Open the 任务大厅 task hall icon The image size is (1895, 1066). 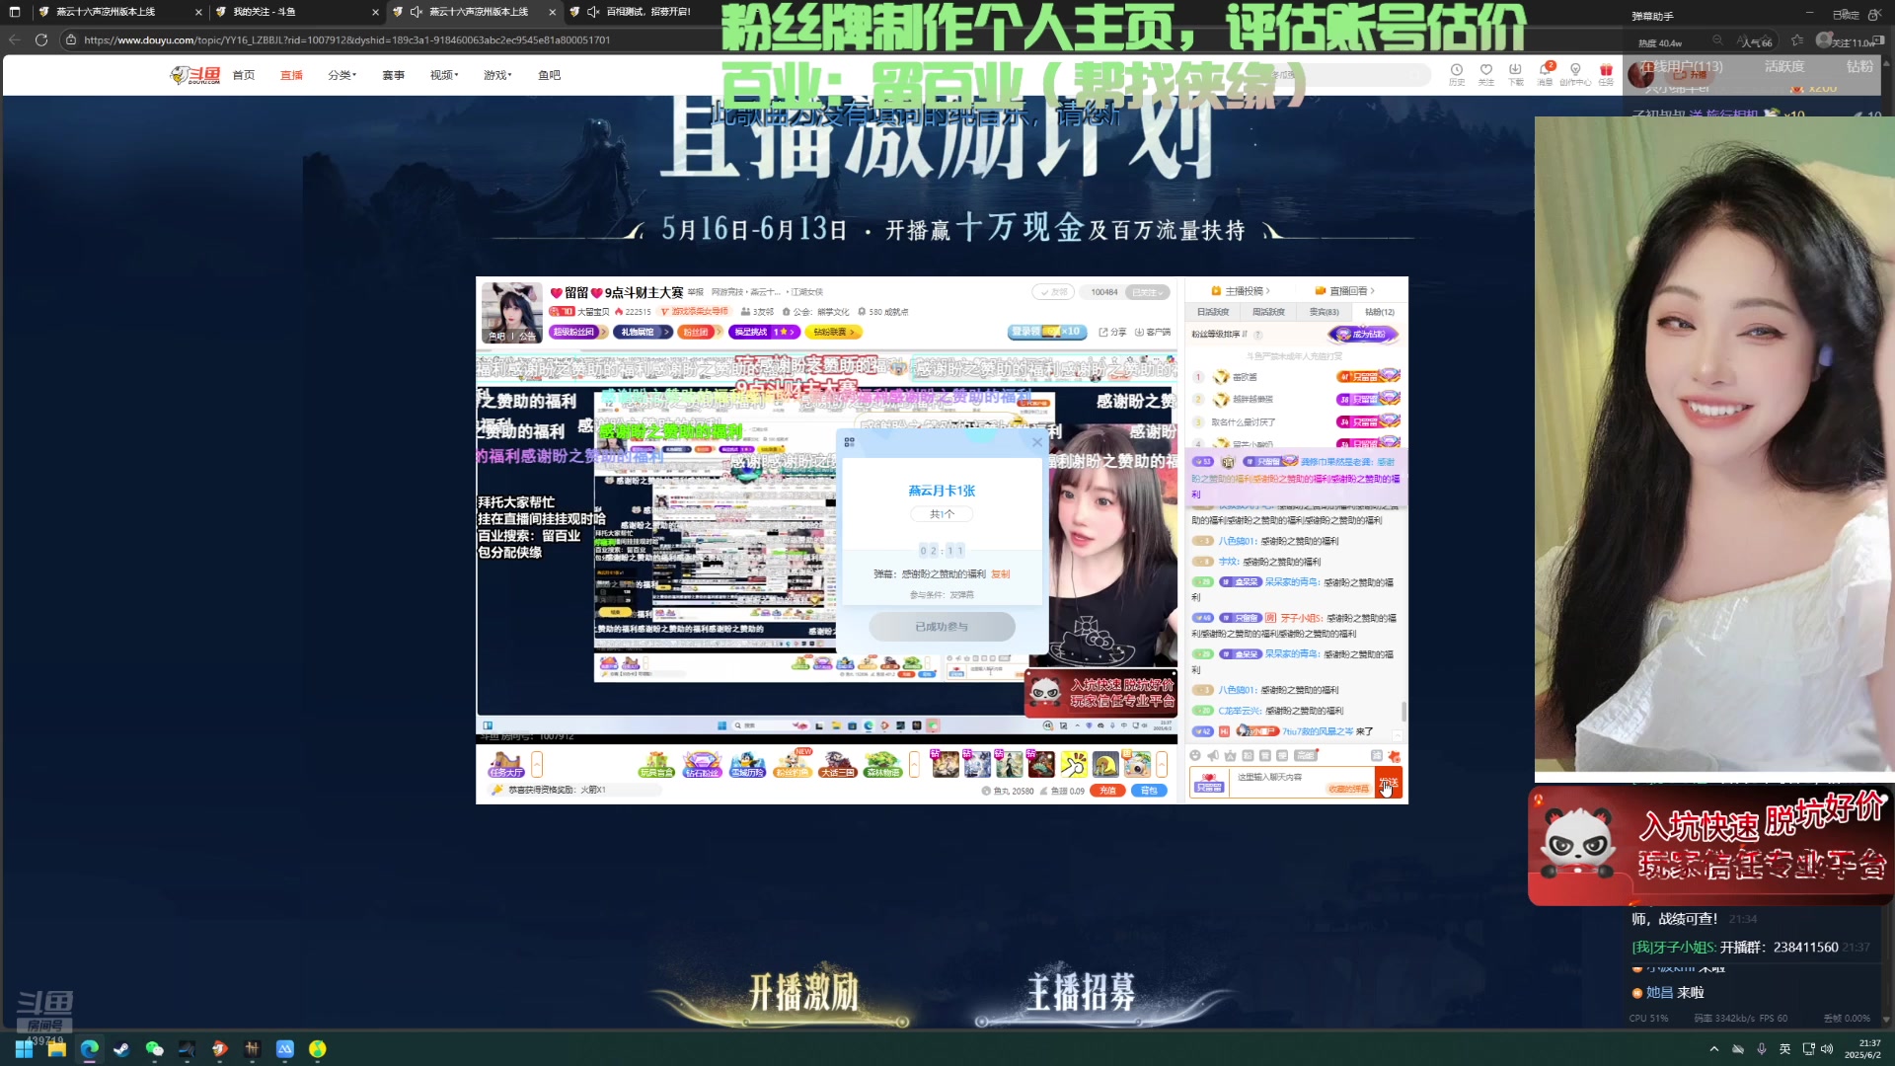pyautogui.click(x=505, y=764)
